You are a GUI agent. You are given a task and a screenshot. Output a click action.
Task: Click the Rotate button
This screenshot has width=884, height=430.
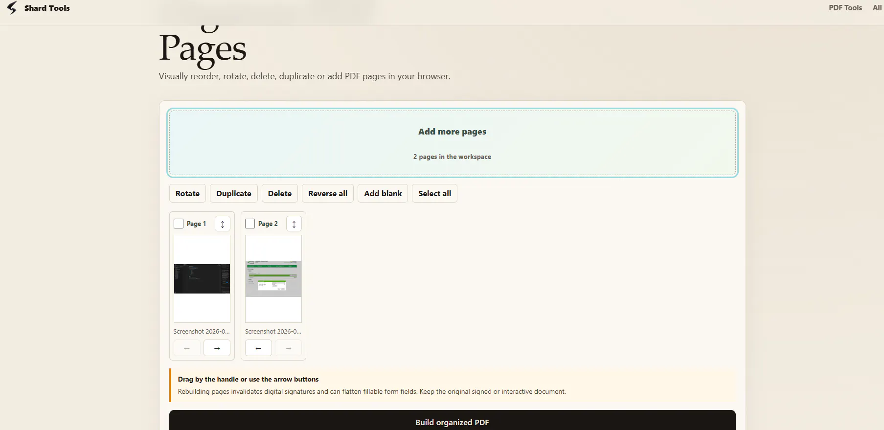coord(187,193)
